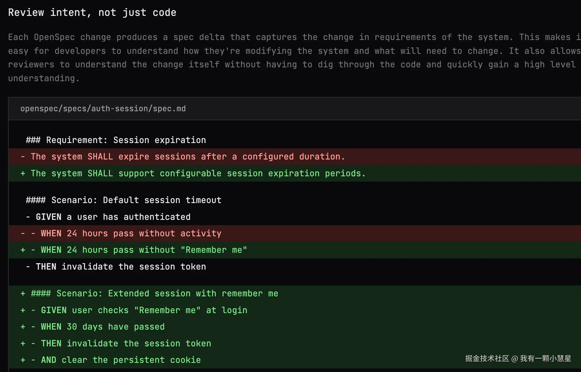Click the plus marker before 'Scenario: Extended session'
The width and height of the screenshot is (581, 372).
point(23,293)
